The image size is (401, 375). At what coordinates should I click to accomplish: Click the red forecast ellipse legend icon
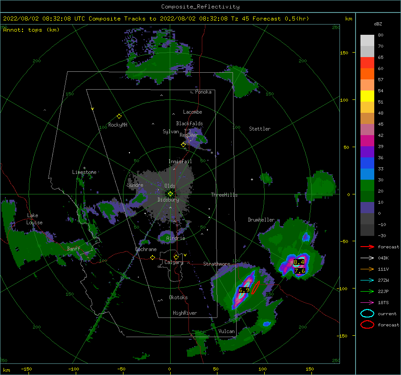pos(367,325)
